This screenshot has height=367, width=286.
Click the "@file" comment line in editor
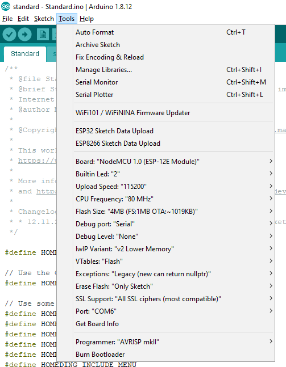(x=33, y=79)
